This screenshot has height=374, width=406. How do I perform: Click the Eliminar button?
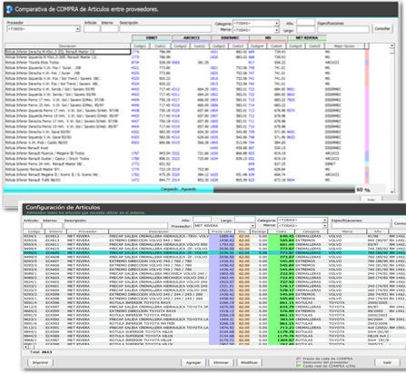221,362
